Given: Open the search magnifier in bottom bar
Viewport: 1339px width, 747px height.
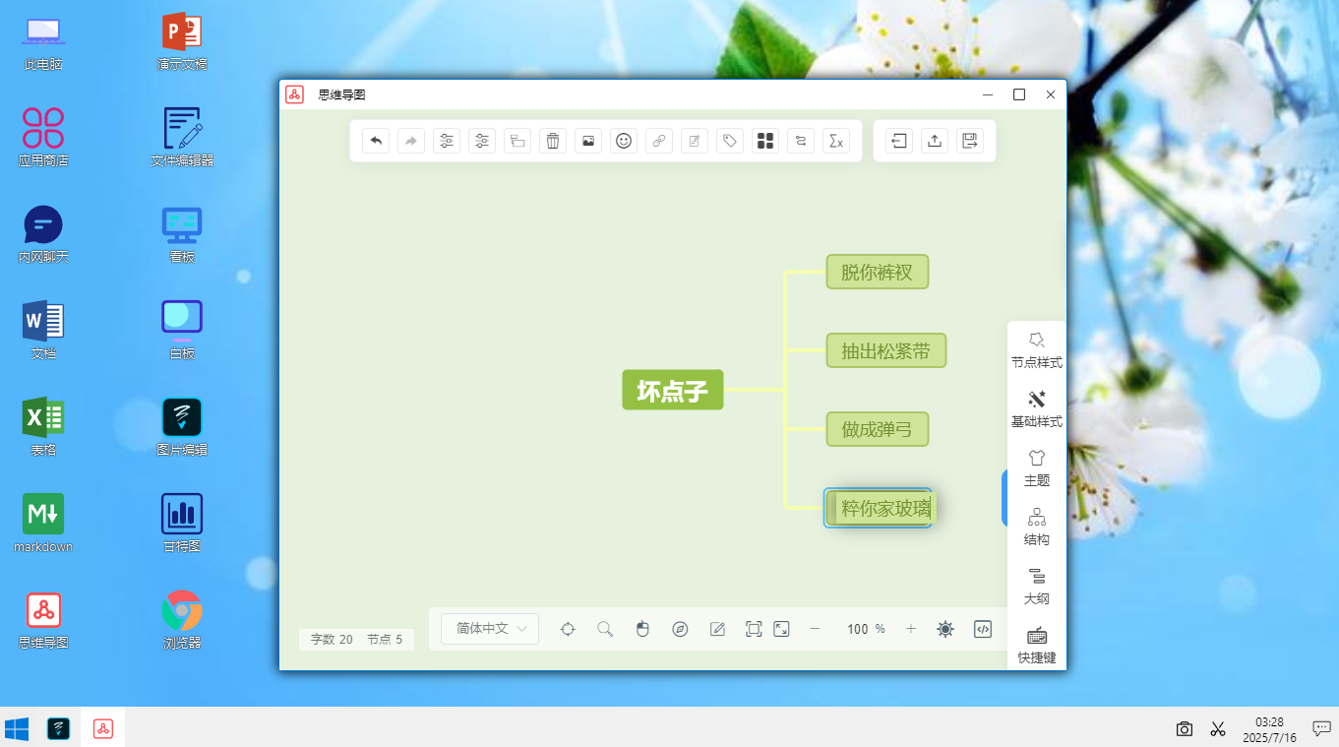Looking at the screenshot, I should pos(605,629).
